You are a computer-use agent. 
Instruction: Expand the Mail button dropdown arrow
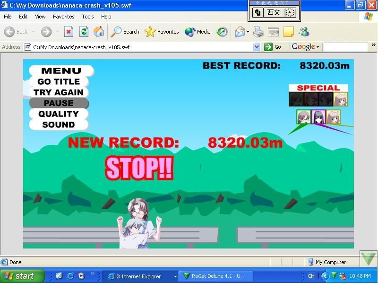[248, 32]
